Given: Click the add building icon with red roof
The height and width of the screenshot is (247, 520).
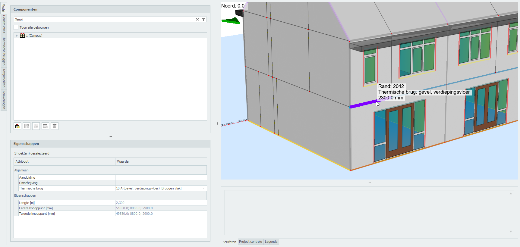Looking at the screenshot, I should pos(17,126).
